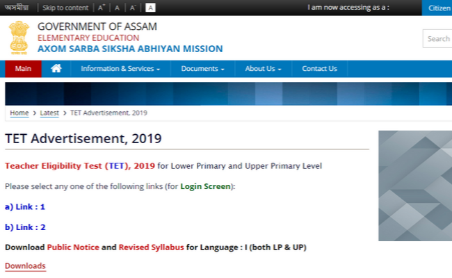Go to Contact Us menu item
The image size is (452, 278).
coord(319,69)
